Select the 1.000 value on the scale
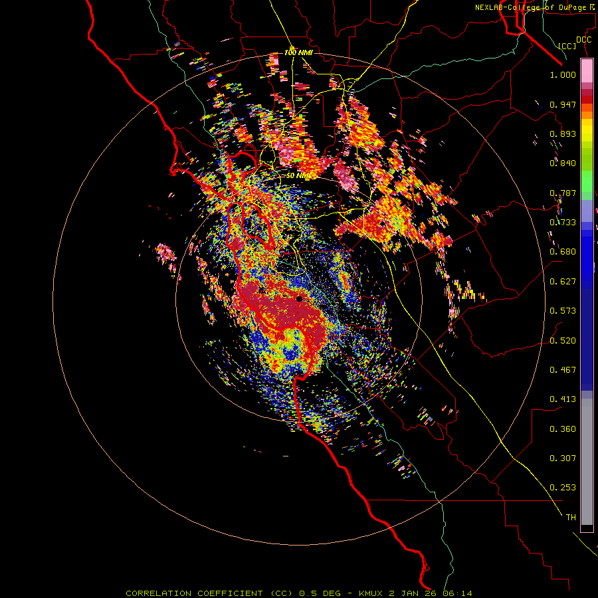 click(563, 74)
